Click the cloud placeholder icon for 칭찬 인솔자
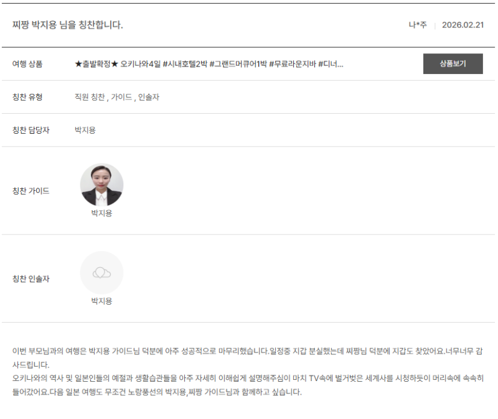Image resolution: width=498 pixels, height=419 pixels. (101, 272)
